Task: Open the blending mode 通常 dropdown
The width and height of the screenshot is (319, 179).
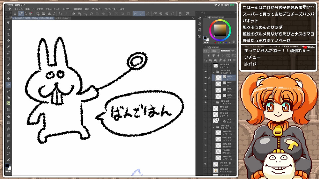Action: click(x=216, y=51)
